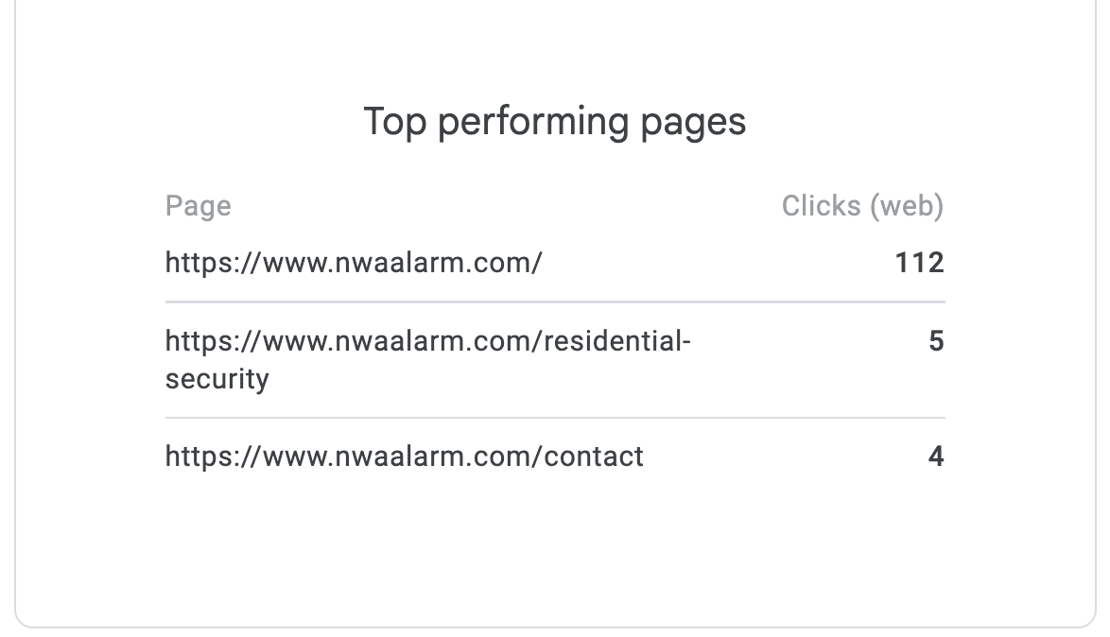The width and height of the screenshot is (1110, 637).
Task: Click the bottom border of the card
Action: click(x=555, y=627)
